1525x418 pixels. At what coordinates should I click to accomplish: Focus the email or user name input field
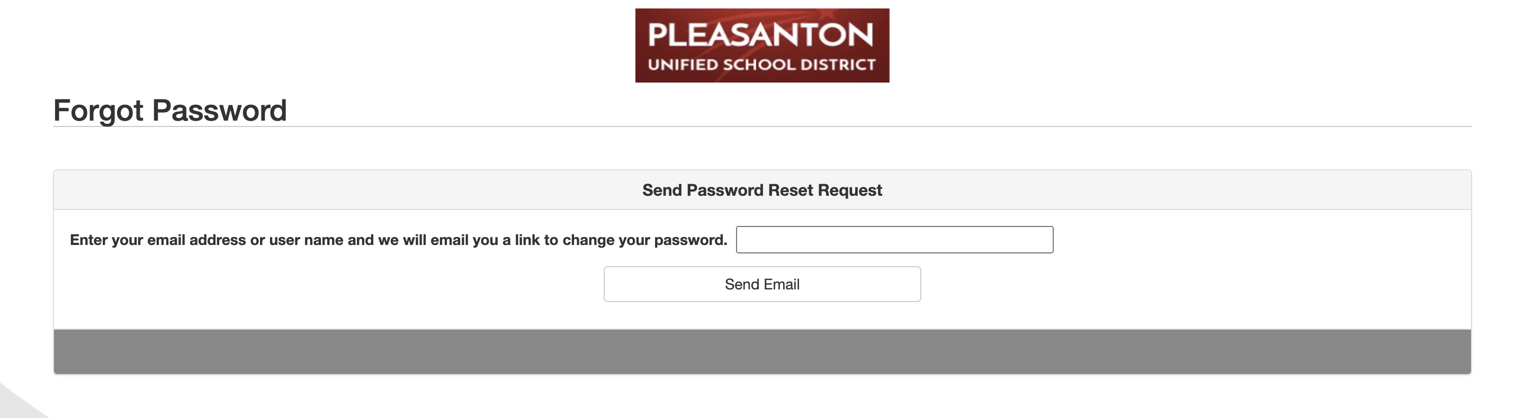[894, 240]
